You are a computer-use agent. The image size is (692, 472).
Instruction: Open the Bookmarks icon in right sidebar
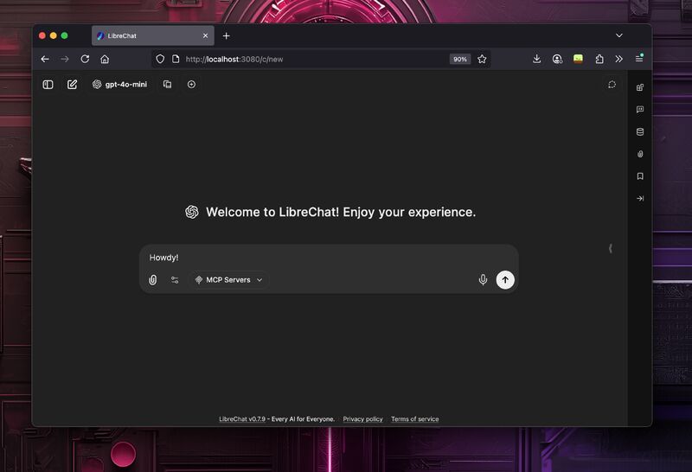[x=640, y=176]
